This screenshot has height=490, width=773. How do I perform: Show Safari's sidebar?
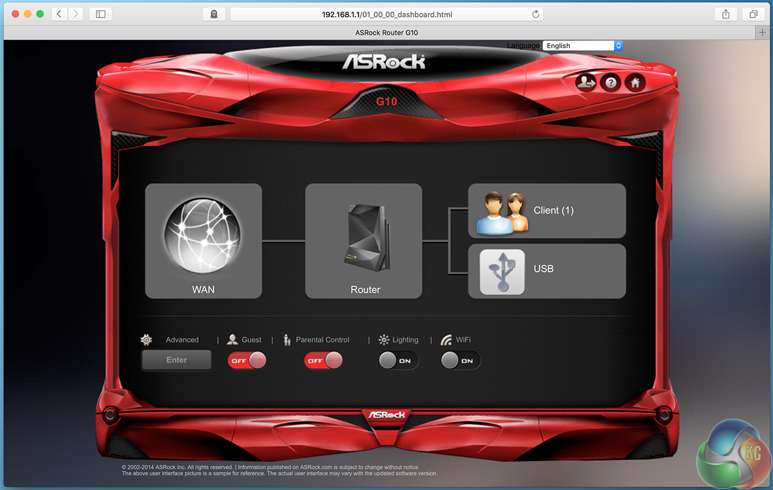(101, 14)
